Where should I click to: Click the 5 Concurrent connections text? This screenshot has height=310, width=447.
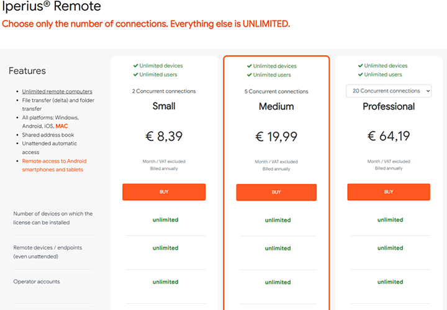click(276, 91)
